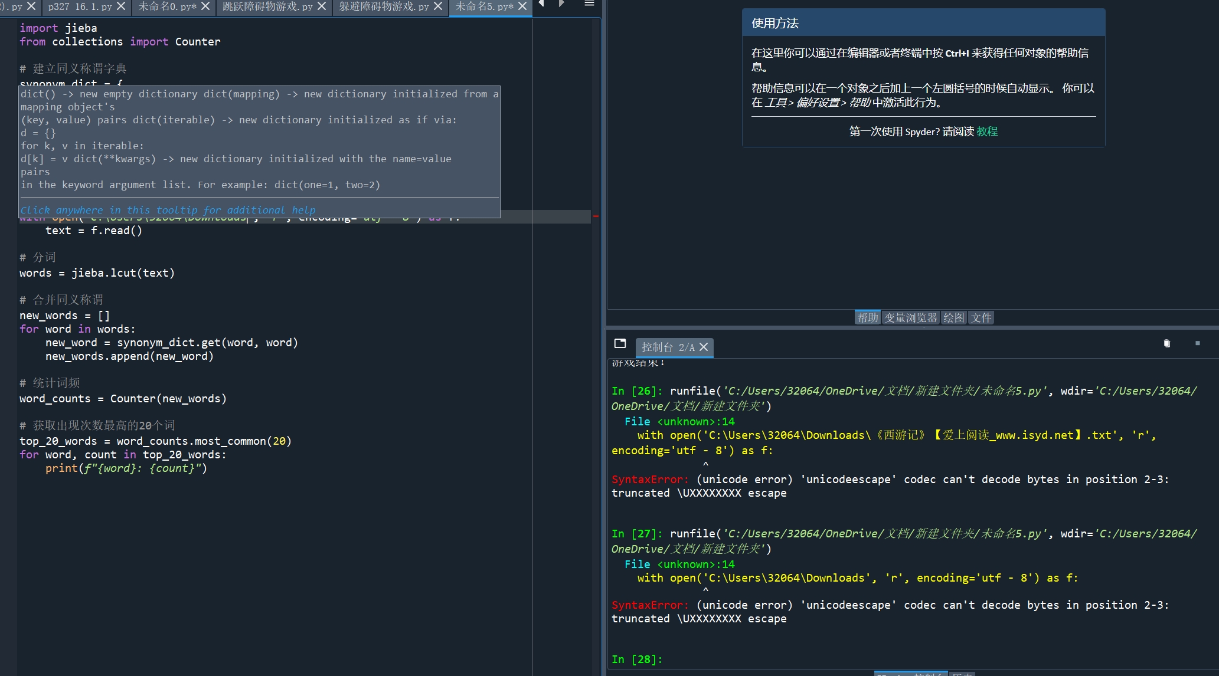Image resolution: width=1219 pixels, height=676 pixels.
Task: Click the console tab browse icon
Action: point(620,343)
